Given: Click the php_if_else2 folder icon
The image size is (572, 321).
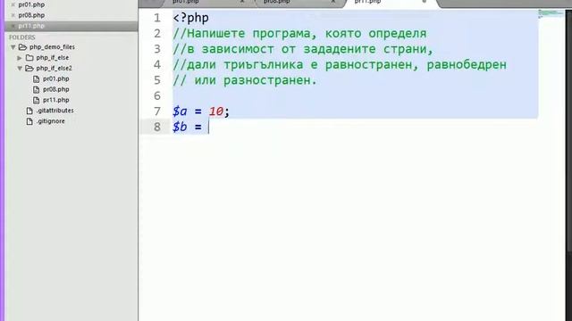Looking at the screenshot, I should click(x=29, y=68).
